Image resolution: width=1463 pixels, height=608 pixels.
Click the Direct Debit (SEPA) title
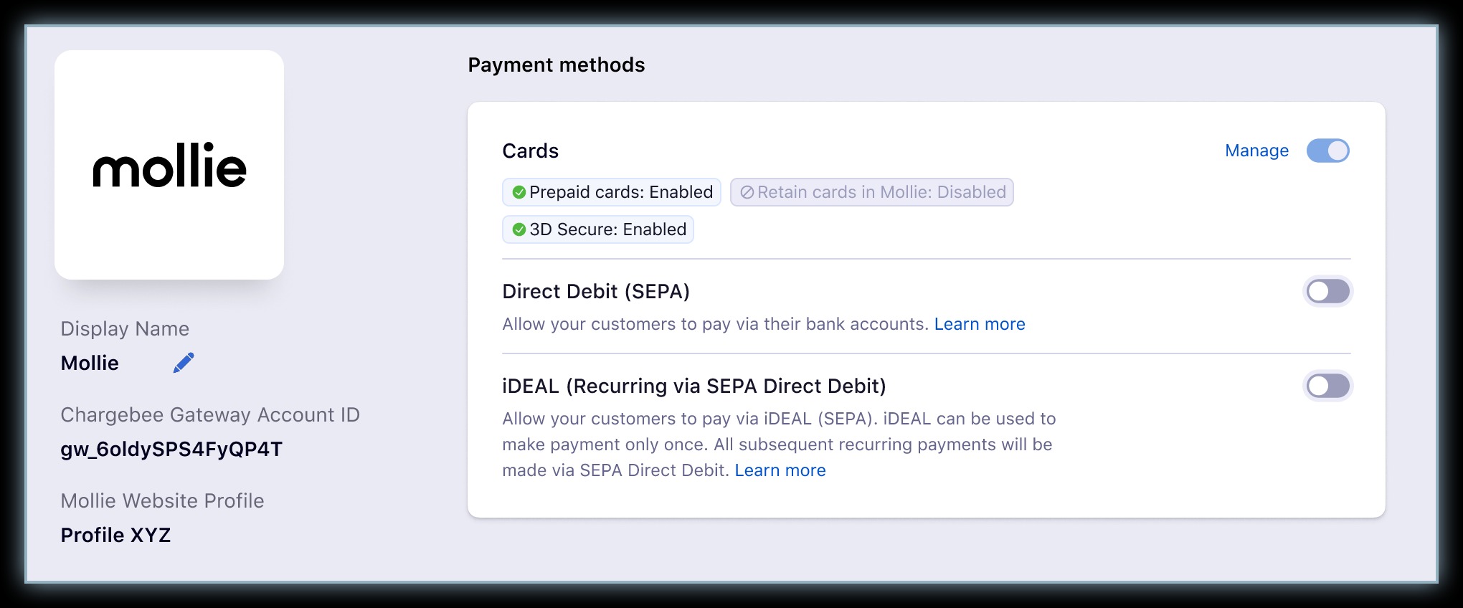595,292
